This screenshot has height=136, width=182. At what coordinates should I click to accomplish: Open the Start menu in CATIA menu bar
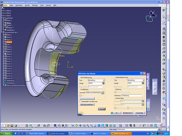[6, 5]
